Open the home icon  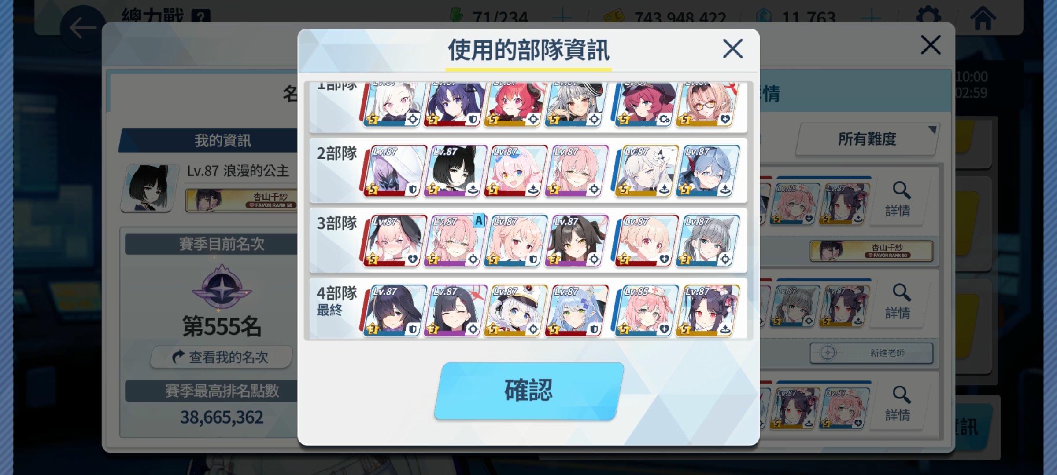tap(983, 18)
